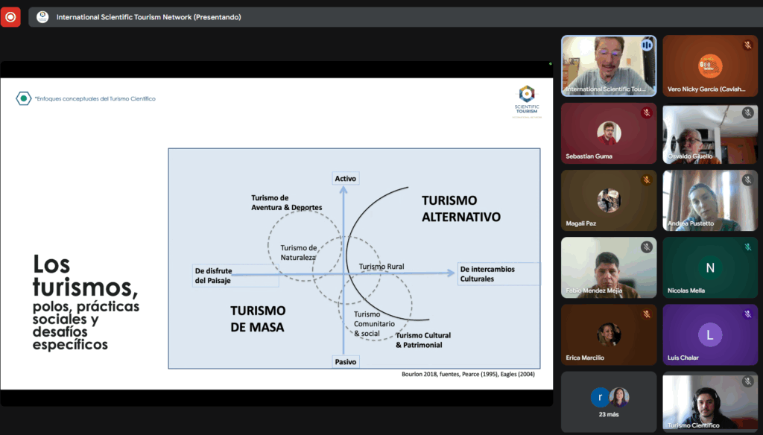
Task: Click the muted mic icon on Luis Chalar's tile
Action: click(x=747, y=314)
